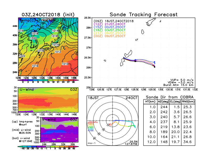Click the "Sonde Tracking Forecast" heading
Viewport: 208px width, 160px height.
click(x=144, y=15)
